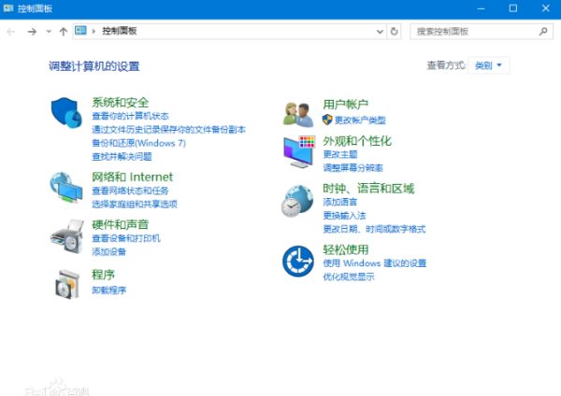The image size is (561, 396).
Task: Click the Control Panel icon in title bar
Action: [x=7, y=7]
